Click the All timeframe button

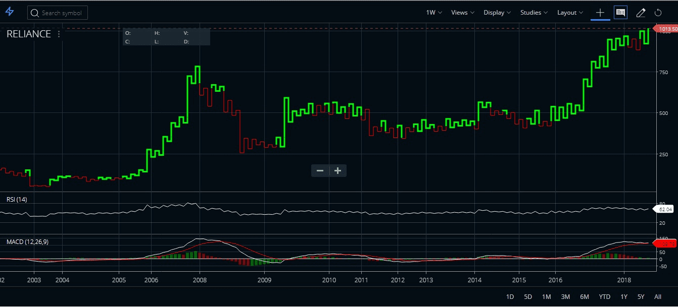pos(657,297)
